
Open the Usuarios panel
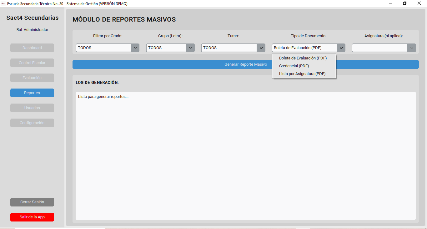(x=32, y=108)
